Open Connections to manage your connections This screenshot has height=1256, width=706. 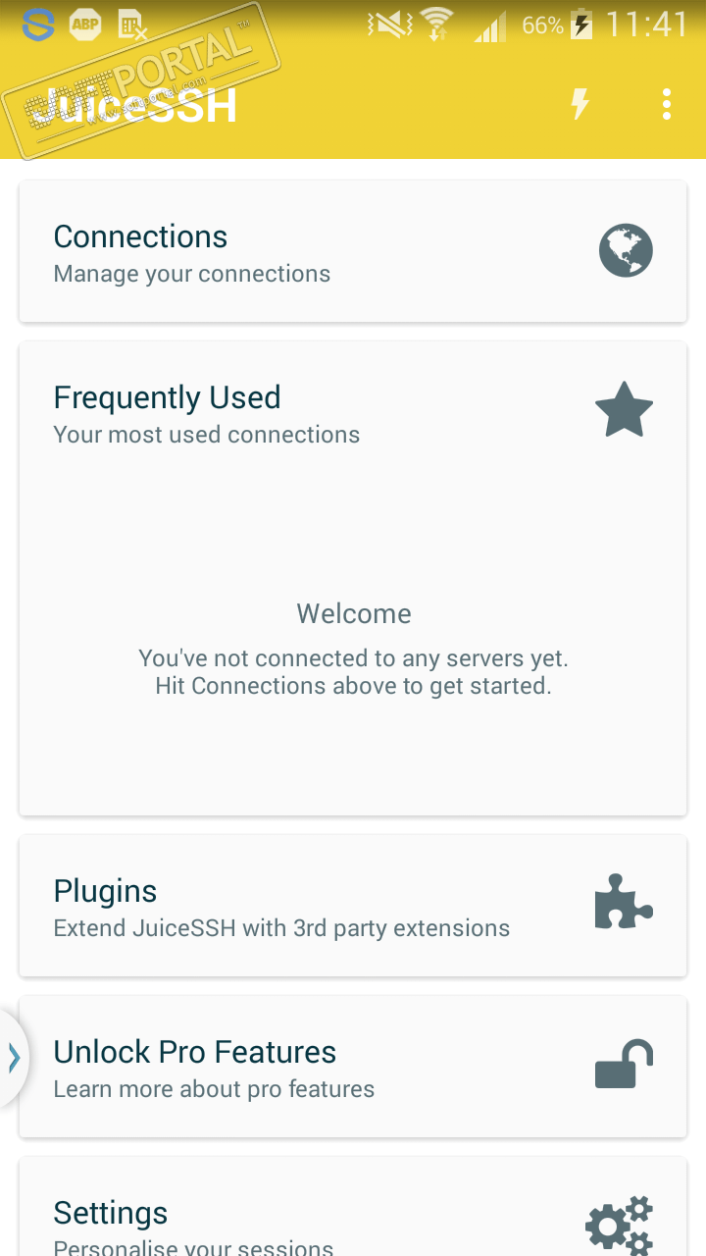point(140,237)
